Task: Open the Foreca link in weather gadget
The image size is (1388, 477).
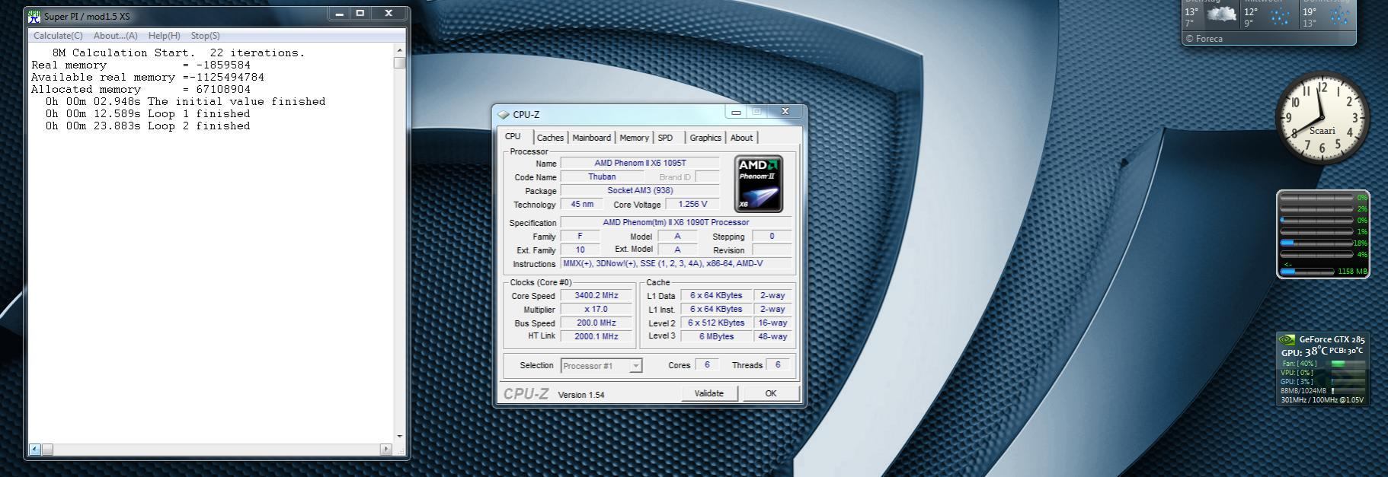Action: click(x=1204, y=39)
